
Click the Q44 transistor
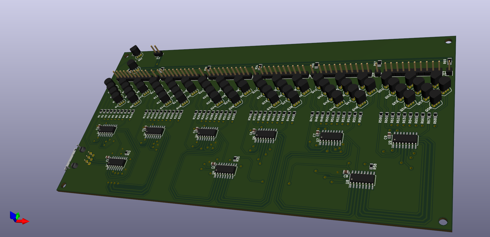click(337, 98)
